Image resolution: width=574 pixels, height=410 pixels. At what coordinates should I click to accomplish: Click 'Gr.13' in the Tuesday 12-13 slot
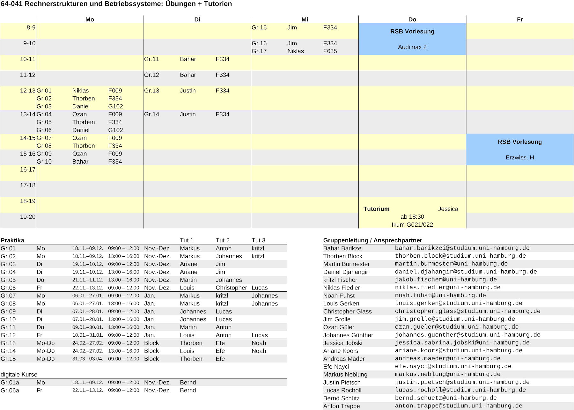(x=151, y=91)
